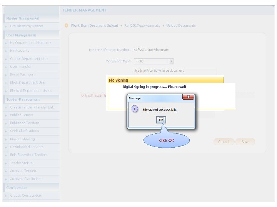The height and width of the screenshot is (207, 277).
Task: Close the Message dialog with the X
Action: [x=188, y=97]
